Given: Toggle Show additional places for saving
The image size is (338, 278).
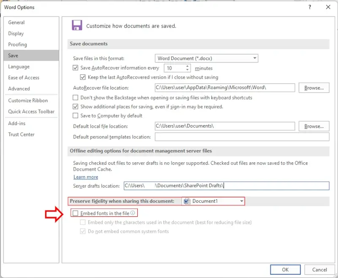Looking at the screenshot, I should click(x=75, y=106).
